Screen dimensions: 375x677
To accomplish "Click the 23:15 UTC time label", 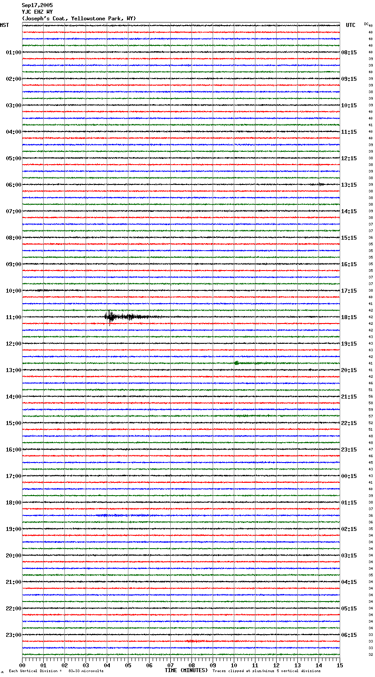I will (x=349, y=450).
